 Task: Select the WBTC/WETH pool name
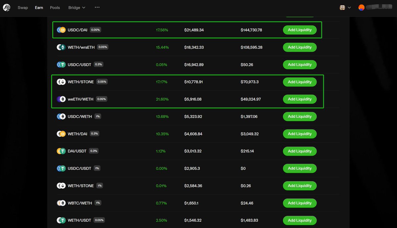80,203
